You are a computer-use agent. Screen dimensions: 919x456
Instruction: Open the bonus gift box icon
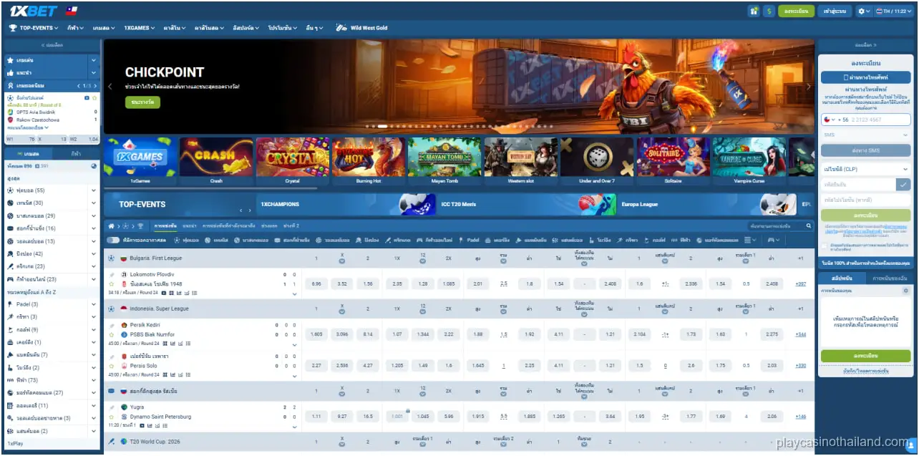click(754, 11)
